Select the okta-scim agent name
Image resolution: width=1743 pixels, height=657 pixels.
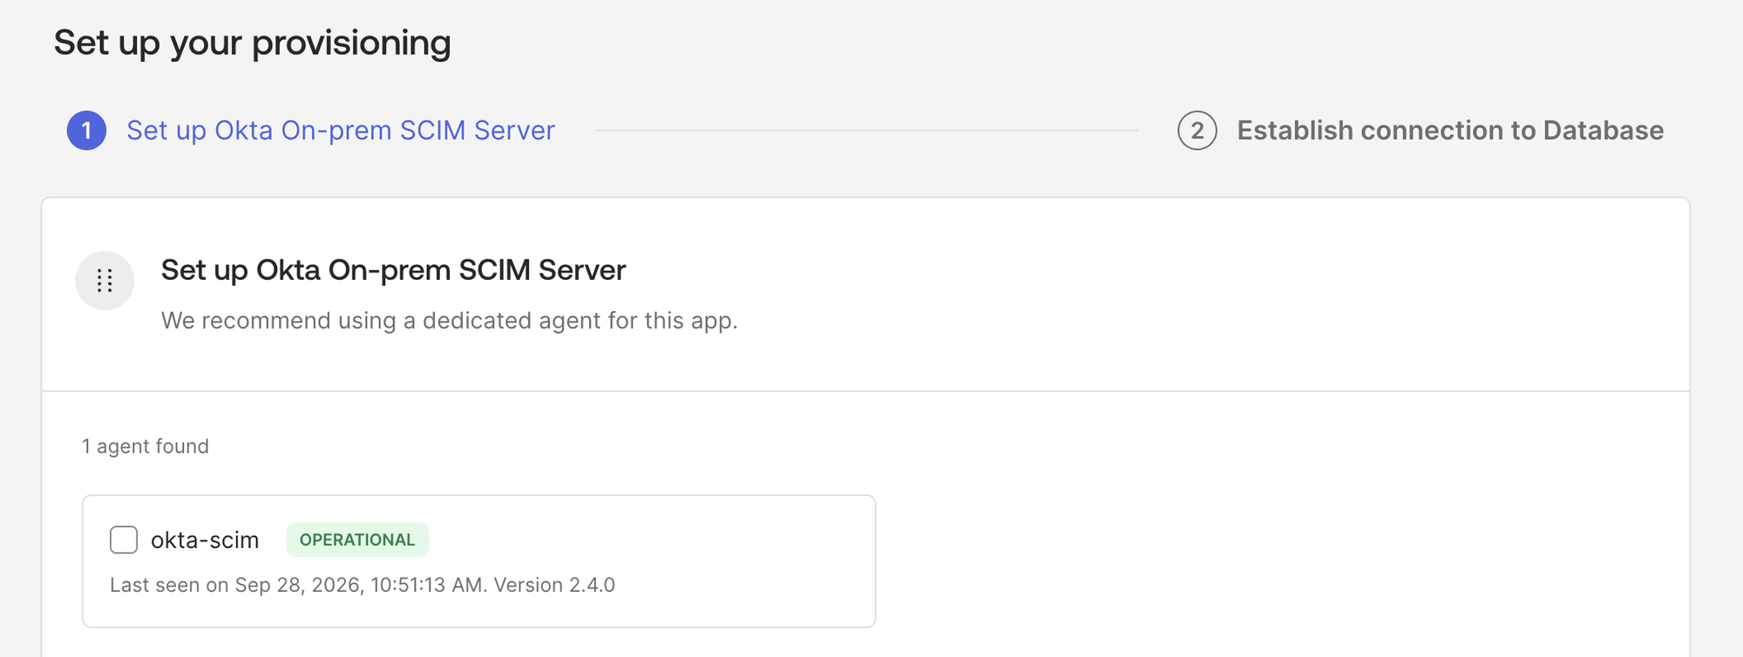tap(205, 540)
